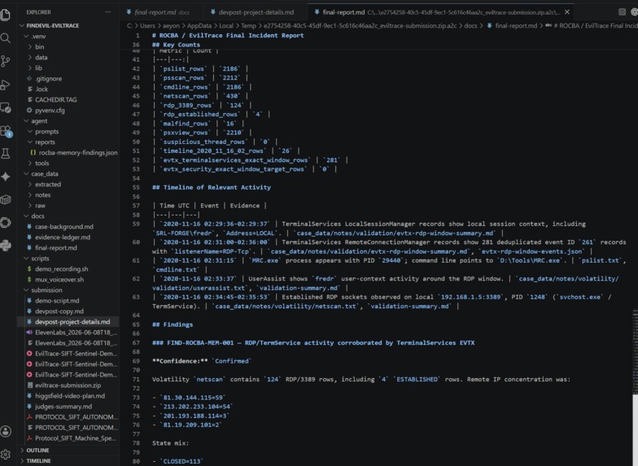Open the Source Control view icon

6,61
